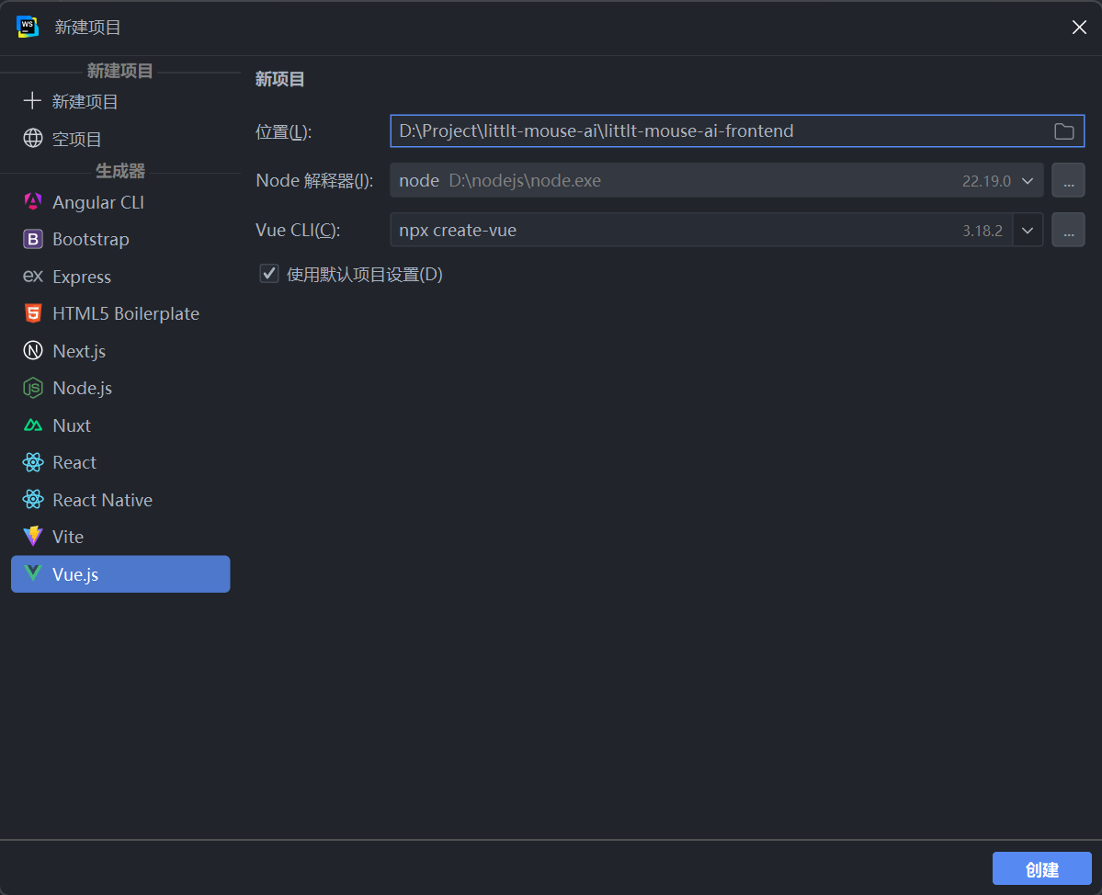Viewport: 1102px width, 895px height.
Task: Click the ellipsis button next to Node interpreter
Action: pyautogui.click(x=1068, y=180)
